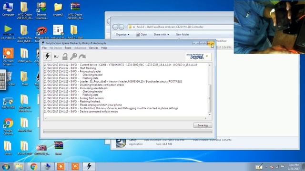Select the dload folder icon
The height and width of the screenshot is (171, 305).
click(8, 148)
